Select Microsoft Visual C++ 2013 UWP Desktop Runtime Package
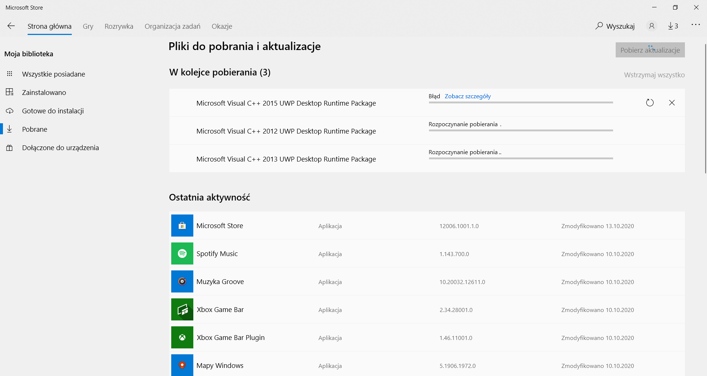The height and width of the screenshot is (376, 707). [286, 159]
